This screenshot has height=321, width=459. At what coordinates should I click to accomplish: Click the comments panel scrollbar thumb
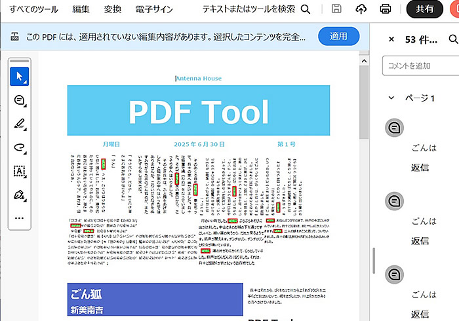tap(374, 261)
